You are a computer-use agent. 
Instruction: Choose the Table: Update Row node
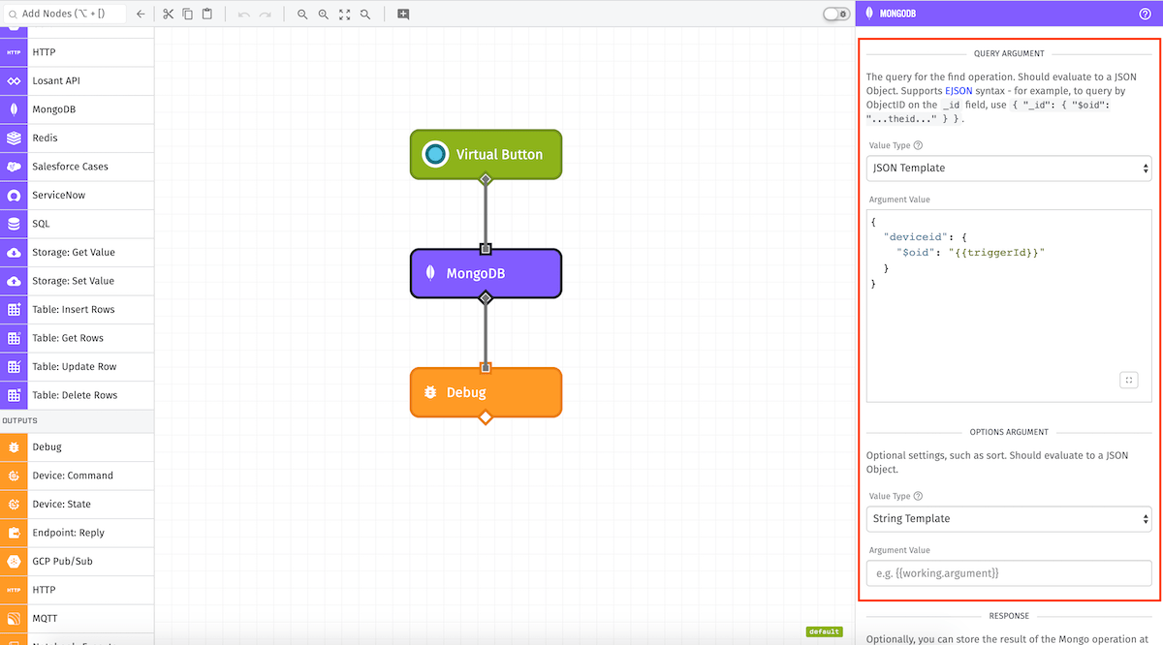[x=78, y=367]
